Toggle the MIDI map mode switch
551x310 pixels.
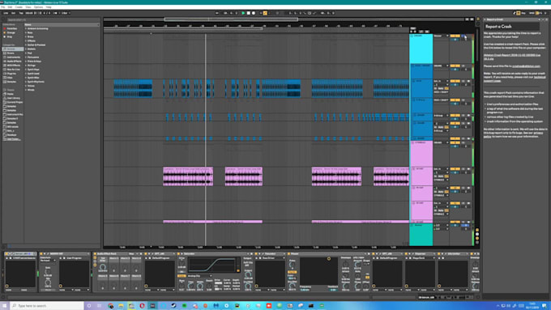click(532, 13)
